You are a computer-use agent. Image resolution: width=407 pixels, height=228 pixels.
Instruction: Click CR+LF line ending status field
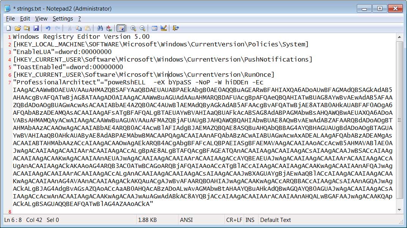coord(234,220)
